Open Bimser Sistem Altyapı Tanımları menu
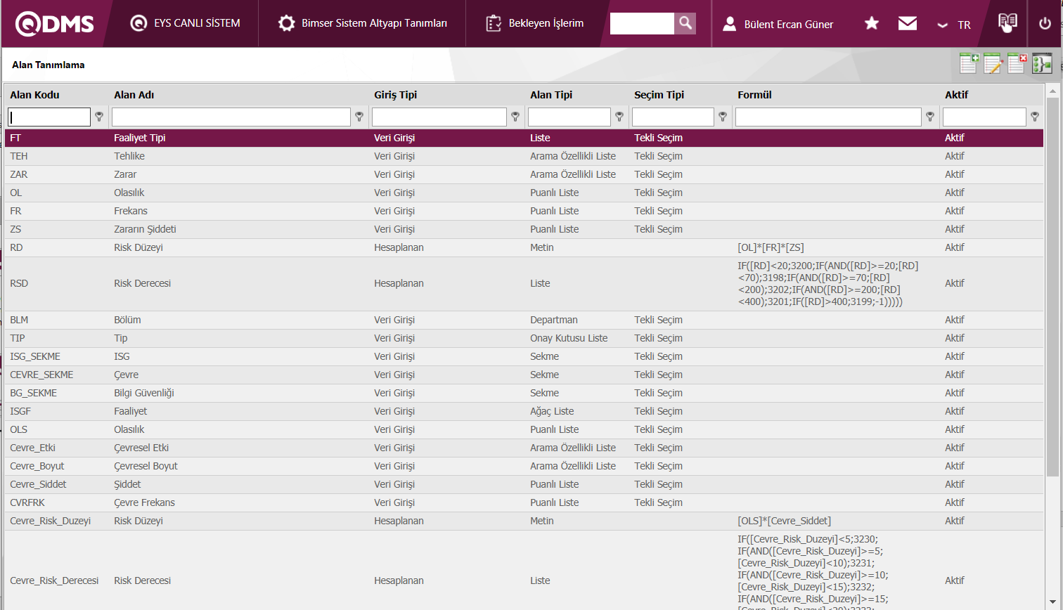Viewport: 1063px width, 610px height. pyautogui.click(x=362, y=23)
